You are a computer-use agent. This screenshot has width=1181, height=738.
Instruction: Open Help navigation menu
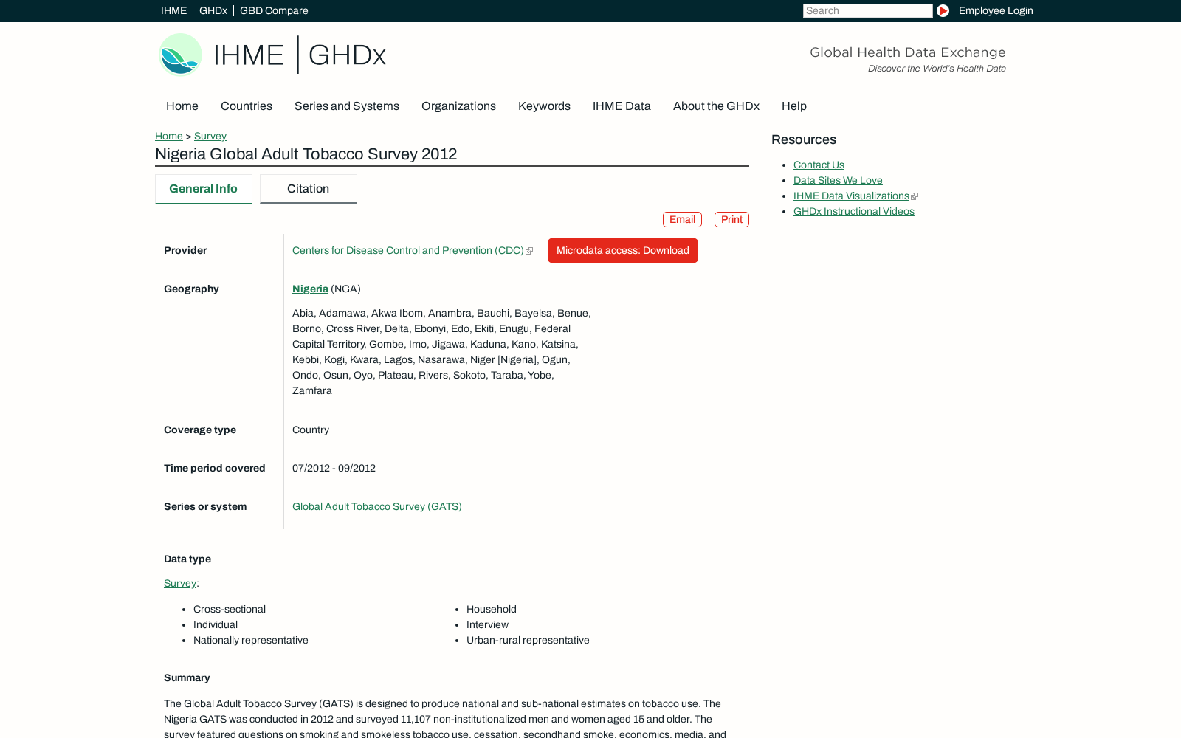794,106
